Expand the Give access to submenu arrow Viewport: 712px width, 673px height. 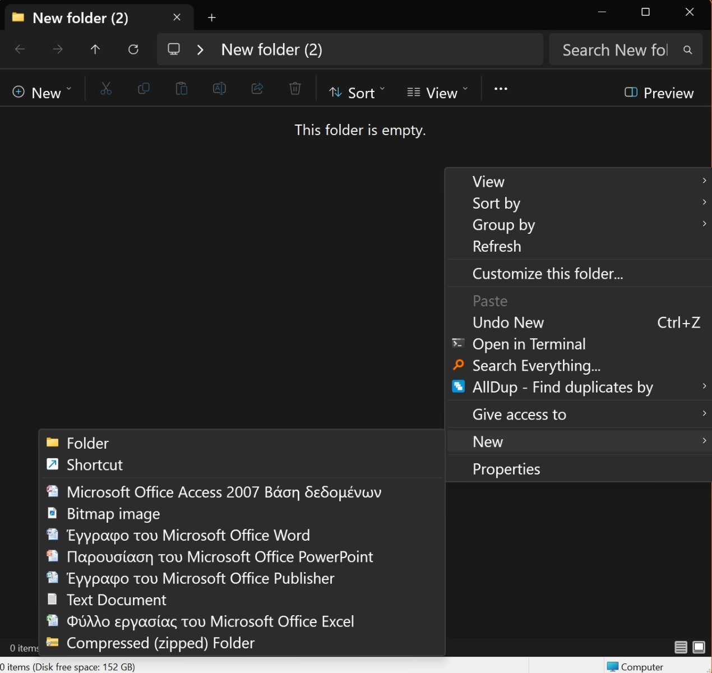click(704, 413)
